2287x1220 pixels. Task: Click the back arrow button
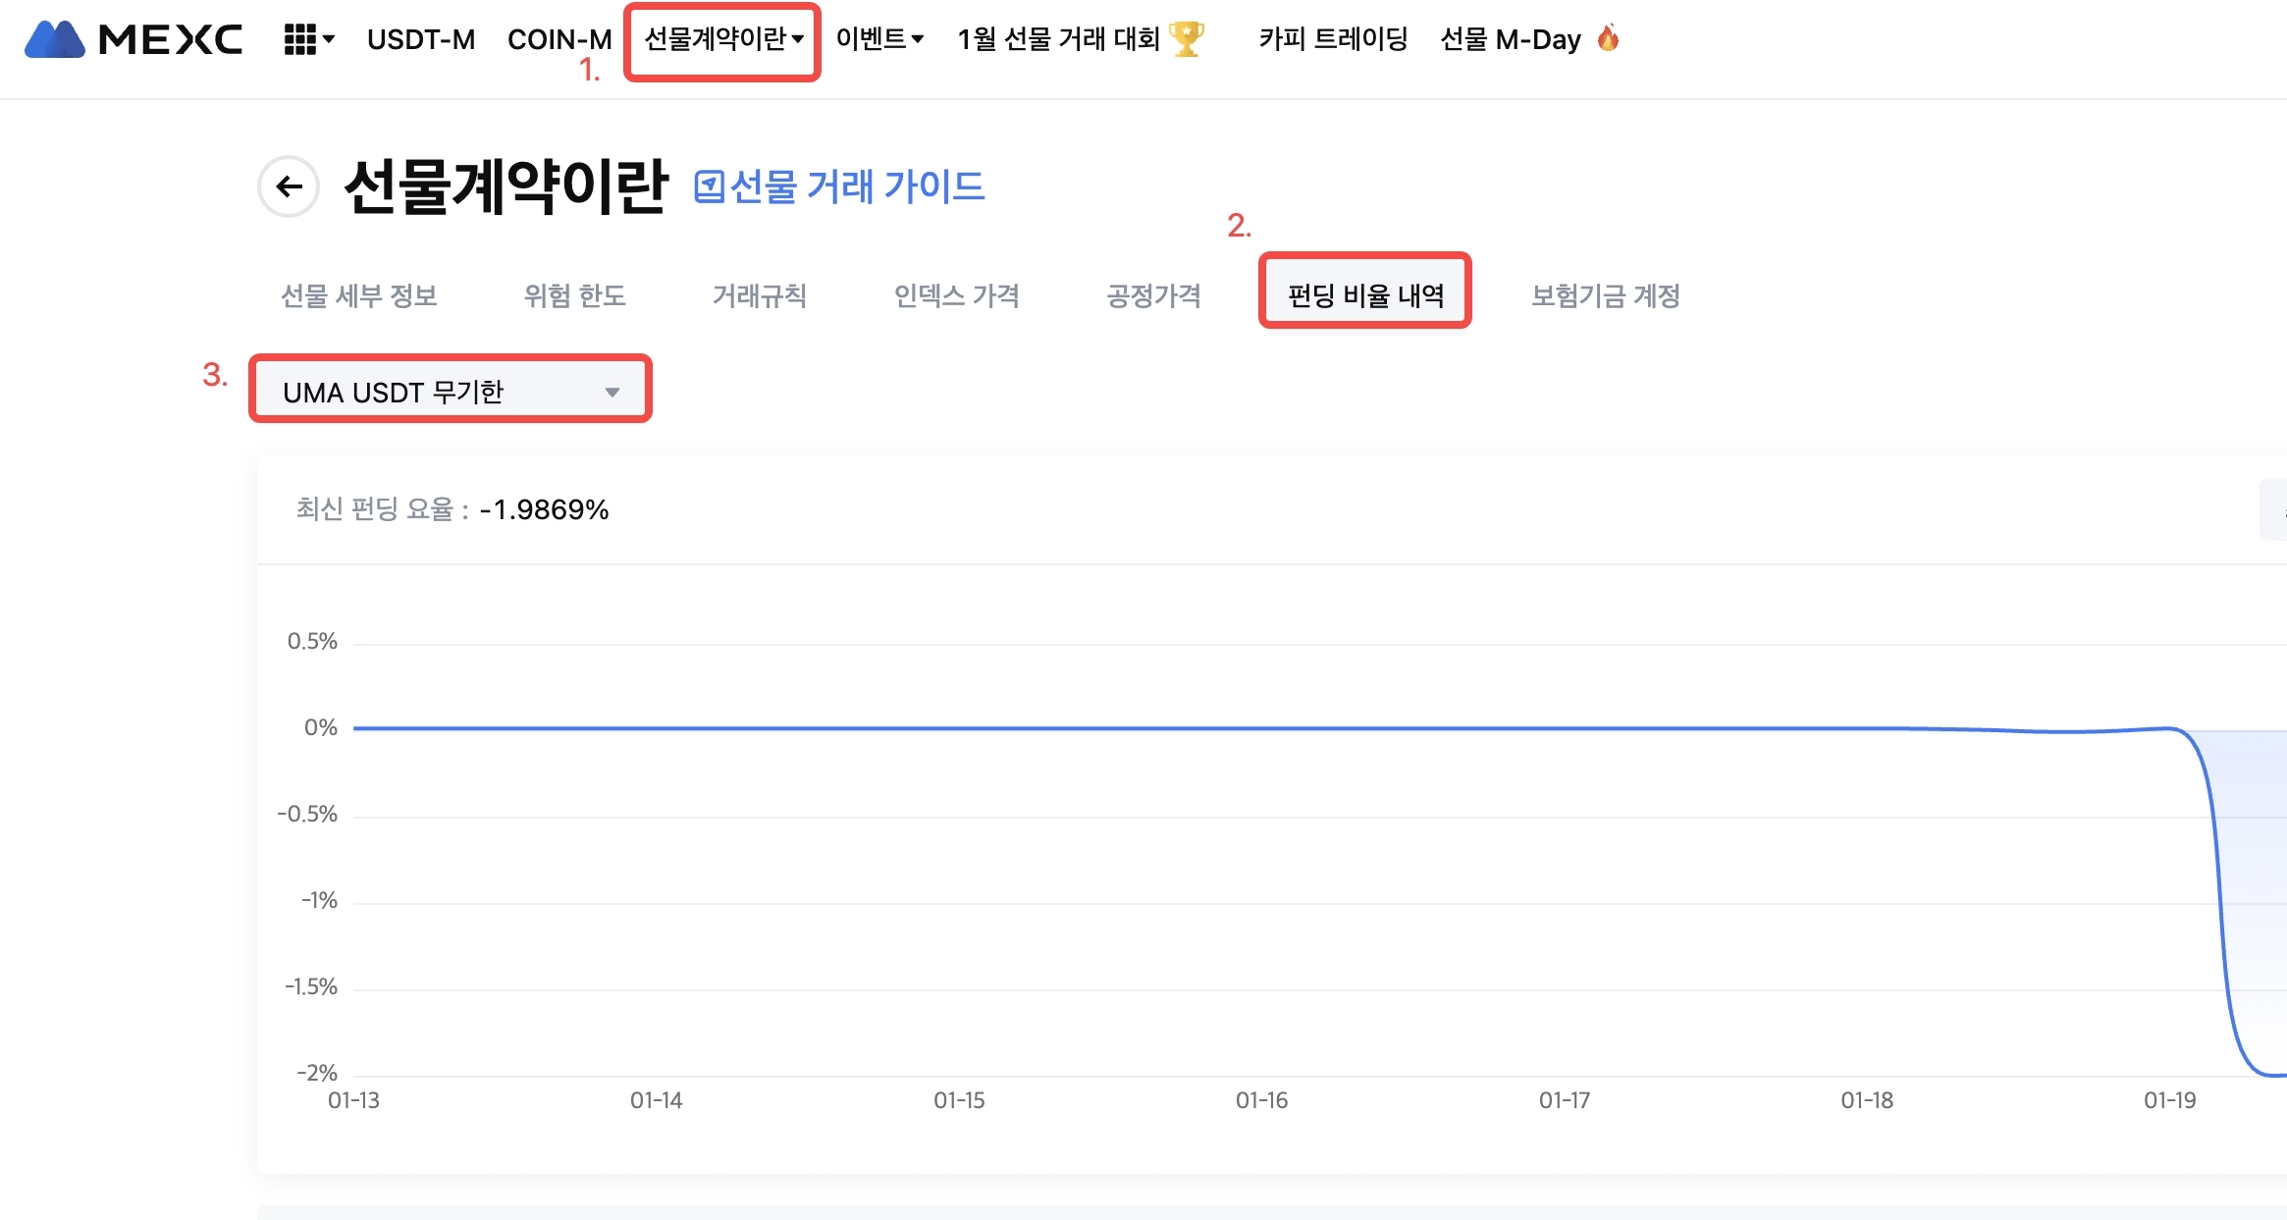[289, 186]
